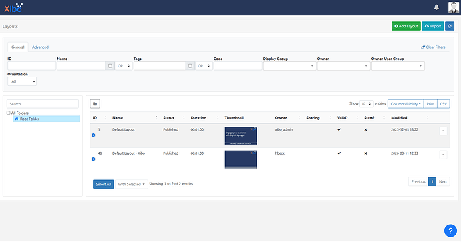This screenshot has height=242, width=461.
Task: Open the Owner filter dropdown
Action: point(343,66)
